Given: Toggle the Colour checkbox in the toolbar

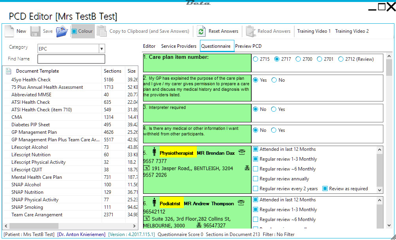Looking at the screenshot, I should click(74, 31).
